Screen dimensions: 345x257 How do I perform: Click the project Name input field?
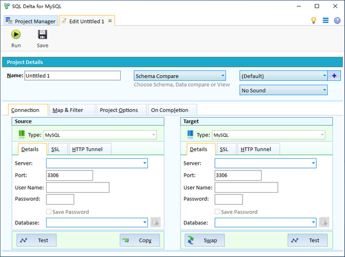tap(72, 76)
